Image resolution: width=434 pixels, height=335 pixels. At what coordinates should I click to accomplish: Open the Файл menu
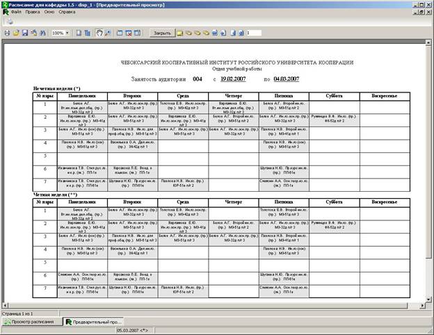pos(16,13)
